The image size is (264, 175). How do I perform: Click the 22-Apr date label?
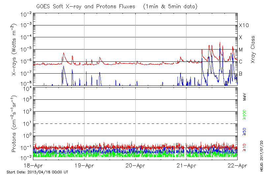237,166
